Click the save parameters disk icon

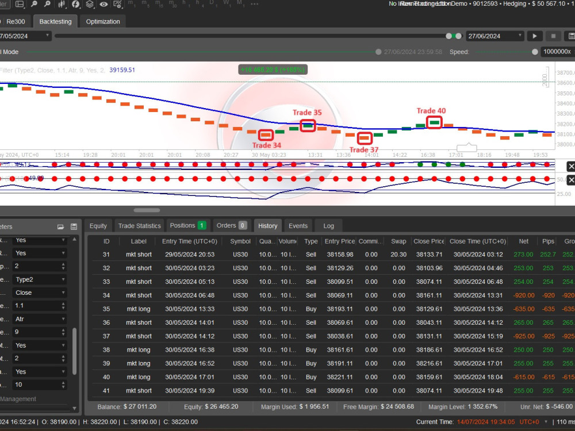coord(74,227)
